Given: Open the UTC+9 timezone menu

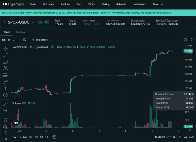Looking at the screenshot, I should (165, 137).
